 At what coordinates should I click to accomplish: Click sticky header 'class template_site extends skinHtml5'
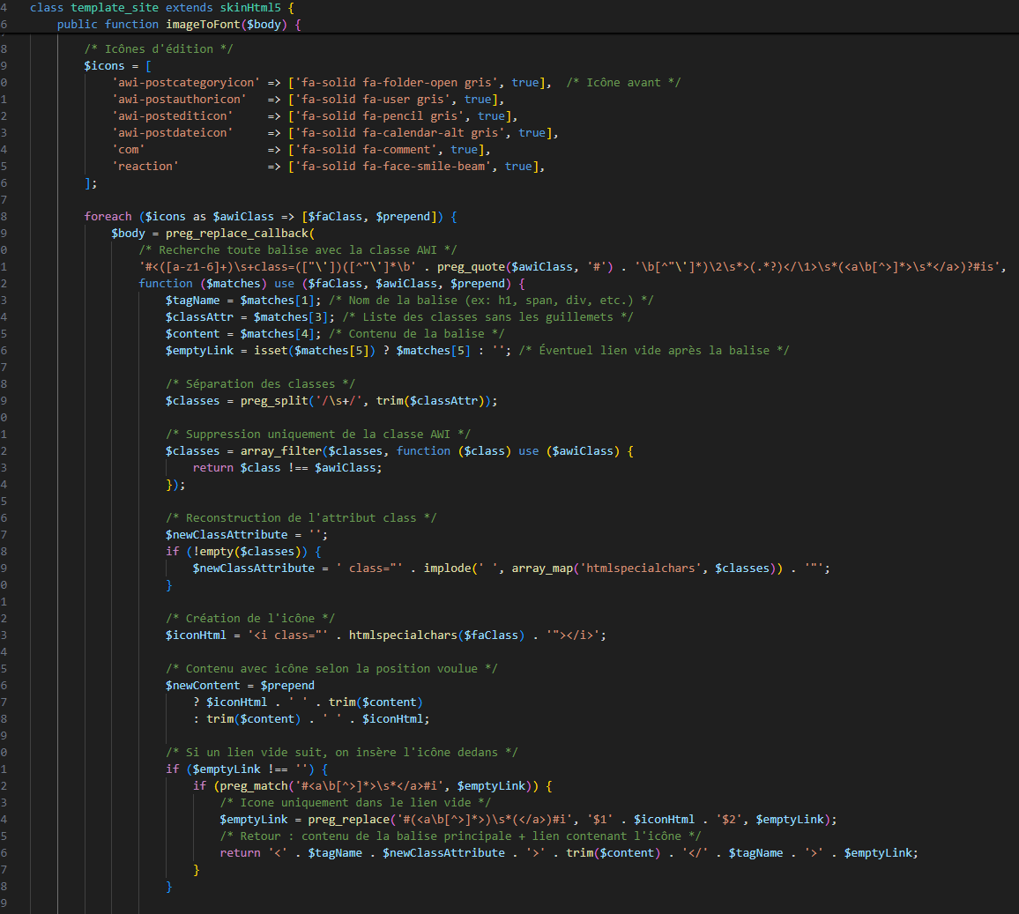[162, 8]
